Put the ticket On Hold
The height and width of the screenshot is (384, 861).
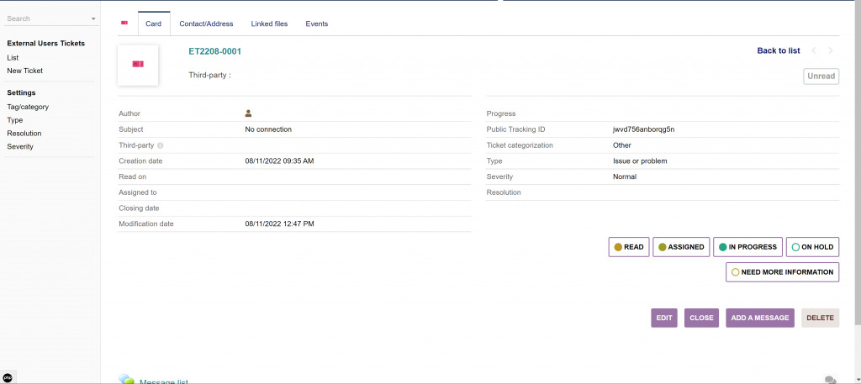pyautogui.click(x=813, y=247)
